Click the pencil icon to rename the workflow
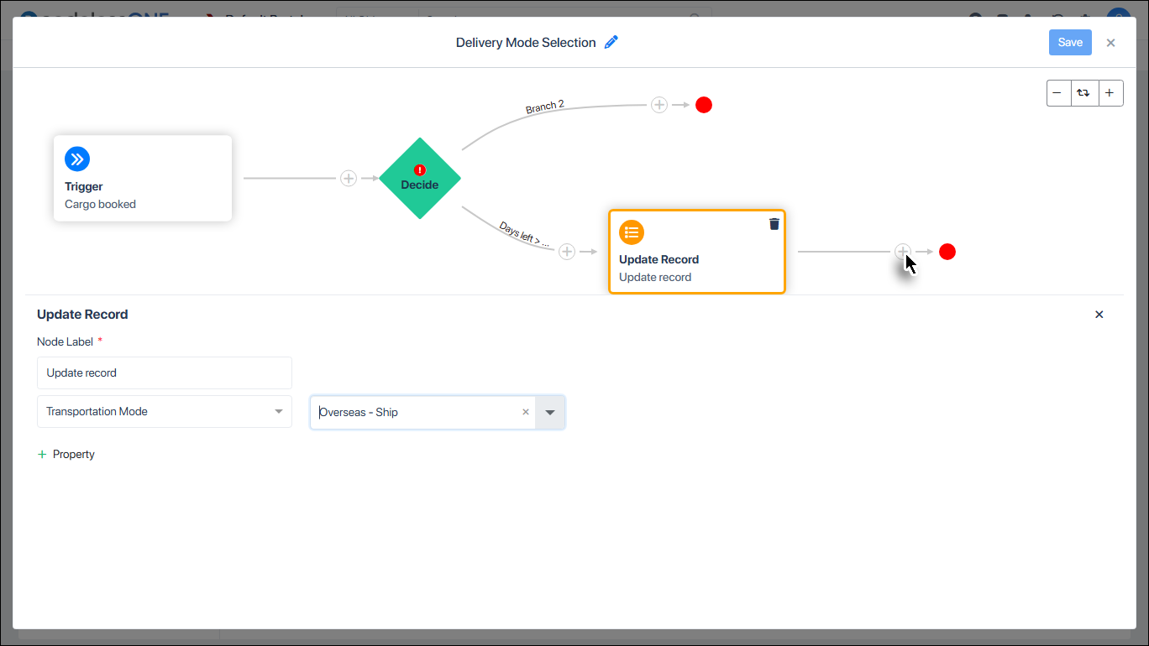 [x=611, y=42]
